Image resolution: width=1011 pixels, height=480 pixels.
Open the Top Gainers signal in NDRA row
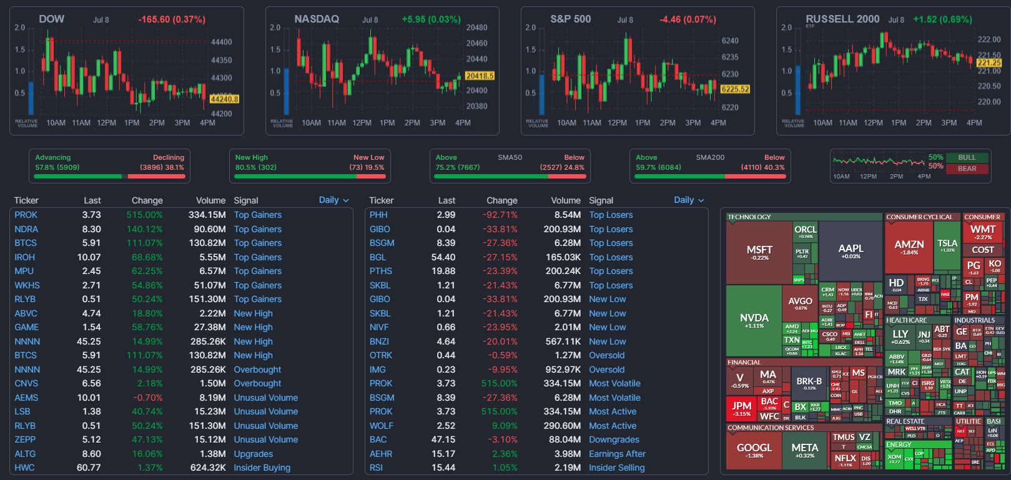(x=258, y=229)
